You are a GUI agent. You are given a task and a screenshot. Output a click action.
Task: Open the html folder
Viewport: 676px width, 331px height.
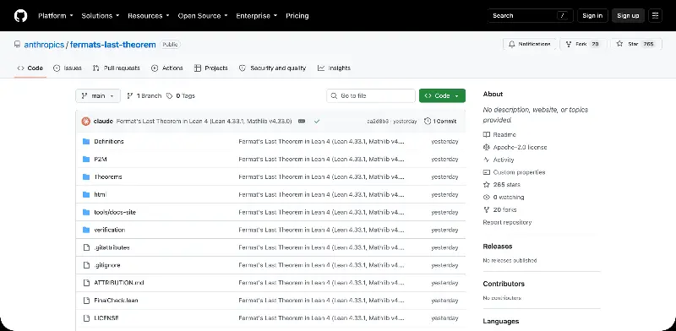(100, 194)
